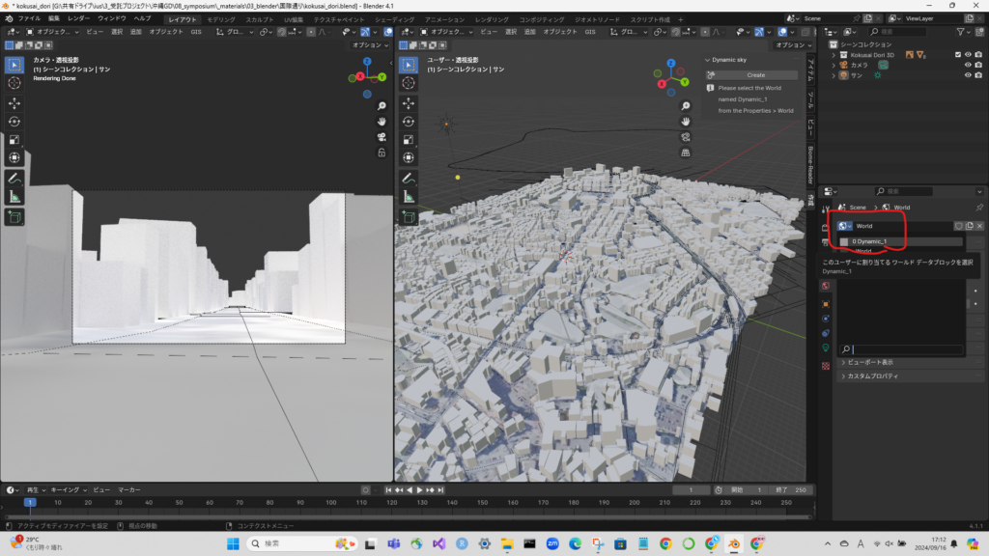
Task: Toggle the カメラ eye visibility icon
Action: point(967,65)
